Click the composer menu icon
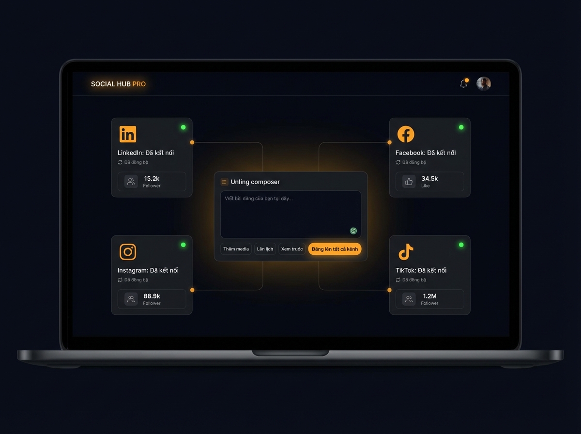This screenshot has height=434, width=581. click(x=224, y=182)
